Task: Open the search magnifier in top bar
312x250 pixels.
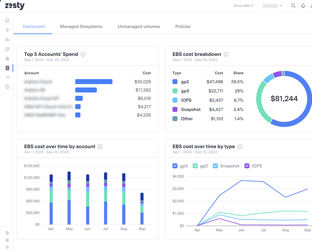Action: [293, 5]
